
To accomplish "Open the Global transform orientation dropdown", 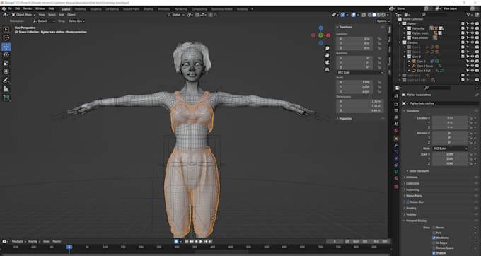I will pyautogui.click(x=175, y=15).
